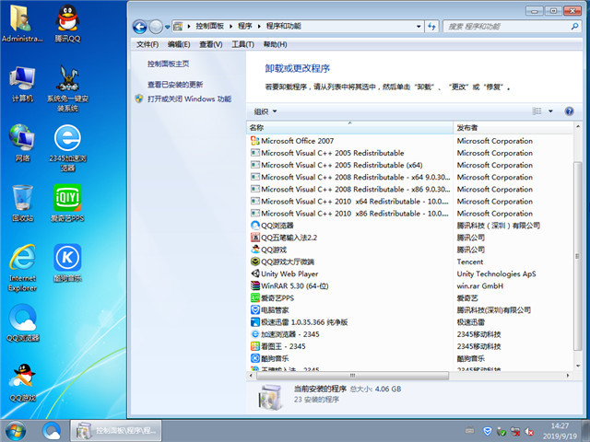
Task: Select the Microsoft Office 2007 entry
Action: point(350,141)
